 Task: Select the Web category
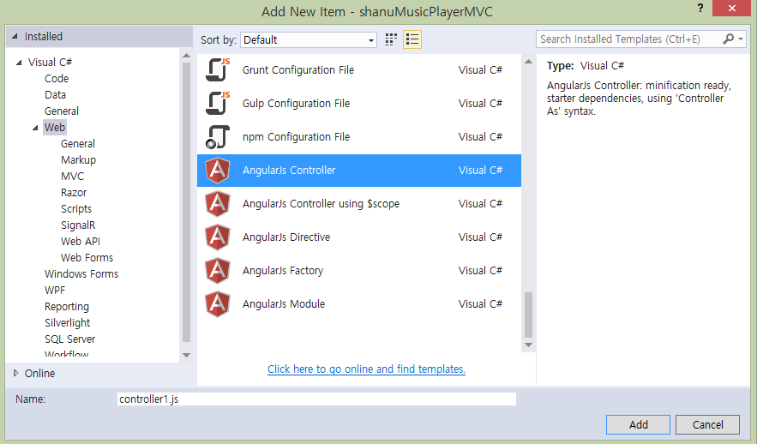(x=55, y=128)
